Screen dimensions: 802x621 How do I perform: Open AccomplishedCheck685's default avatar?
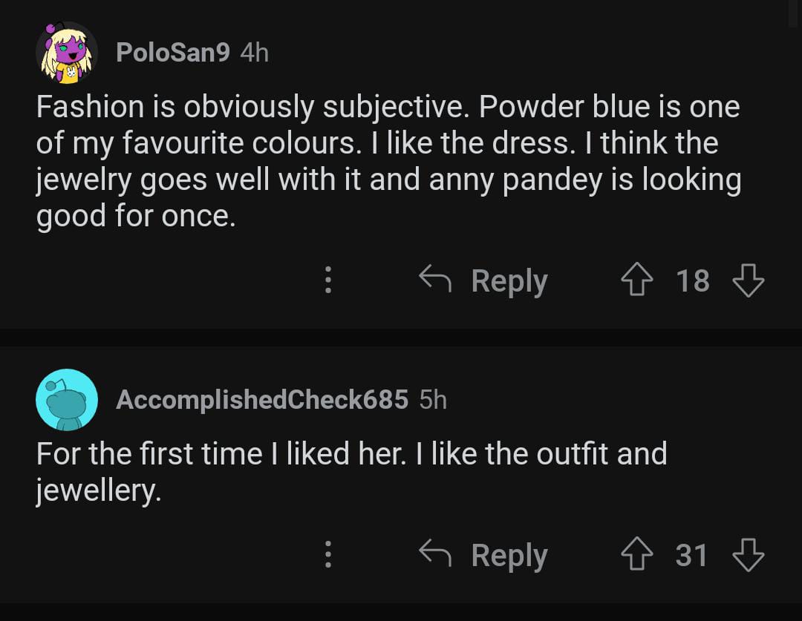coord(67,400)
